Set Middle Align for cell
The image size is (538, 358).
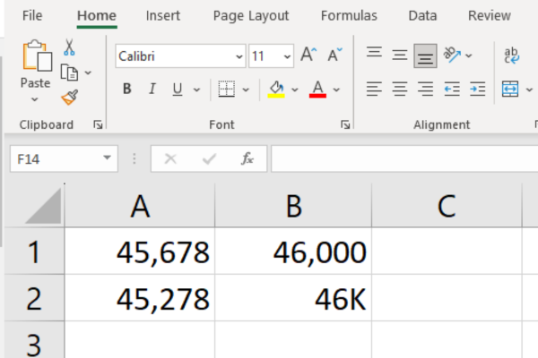click(400, 55)
